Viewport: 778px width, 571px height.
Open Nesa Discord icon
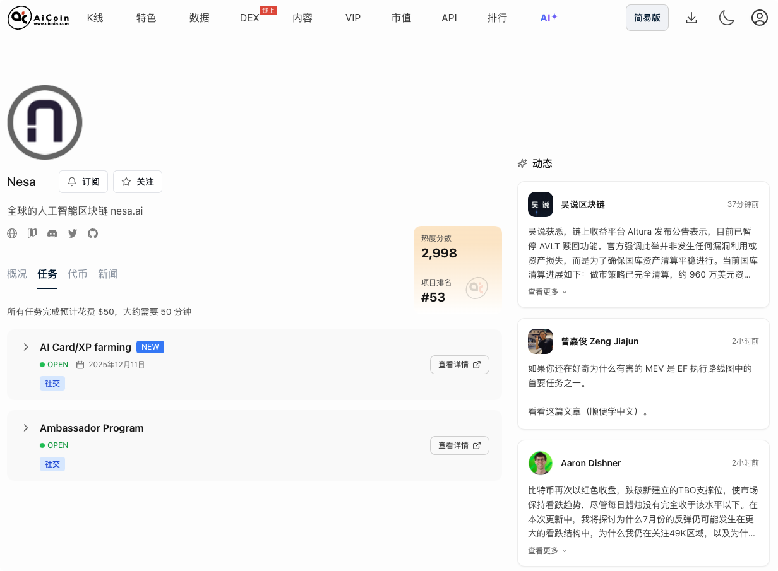pyautogui.click(x=52, y=233)
